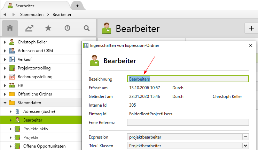Open the 'Neu' Klassen dropdown
This screenshot has width=258, height=150.
click(x=245, y=146)
